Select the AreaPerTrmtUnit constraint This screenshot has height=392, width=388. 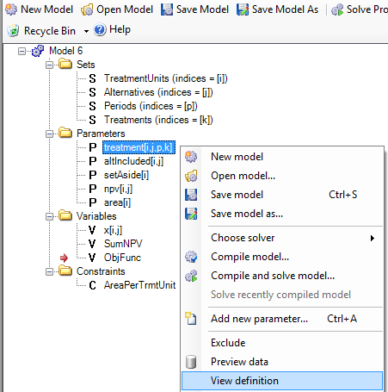point(139,285)
